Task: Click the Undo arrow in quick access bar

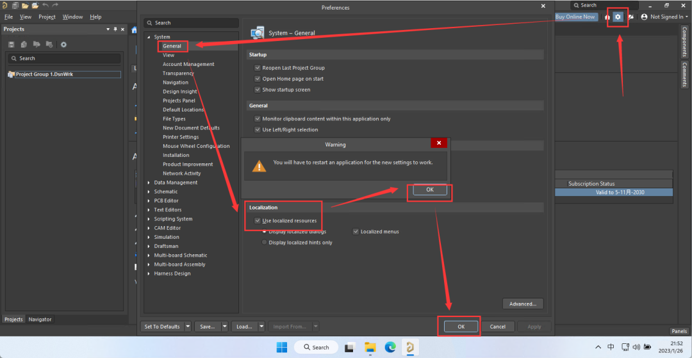Action: click(x=45, y=5)
